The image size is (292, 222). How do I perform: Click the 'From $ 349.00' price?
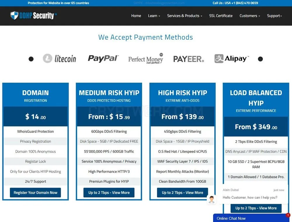click(256, 127)
